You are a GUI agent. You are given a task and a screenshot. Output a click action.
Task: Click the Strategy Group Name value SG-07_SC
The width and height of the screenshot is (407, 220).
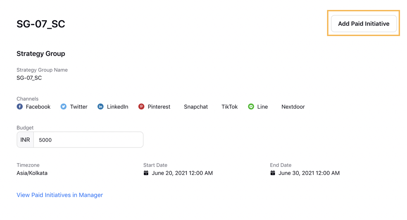(x=29, y=78)
